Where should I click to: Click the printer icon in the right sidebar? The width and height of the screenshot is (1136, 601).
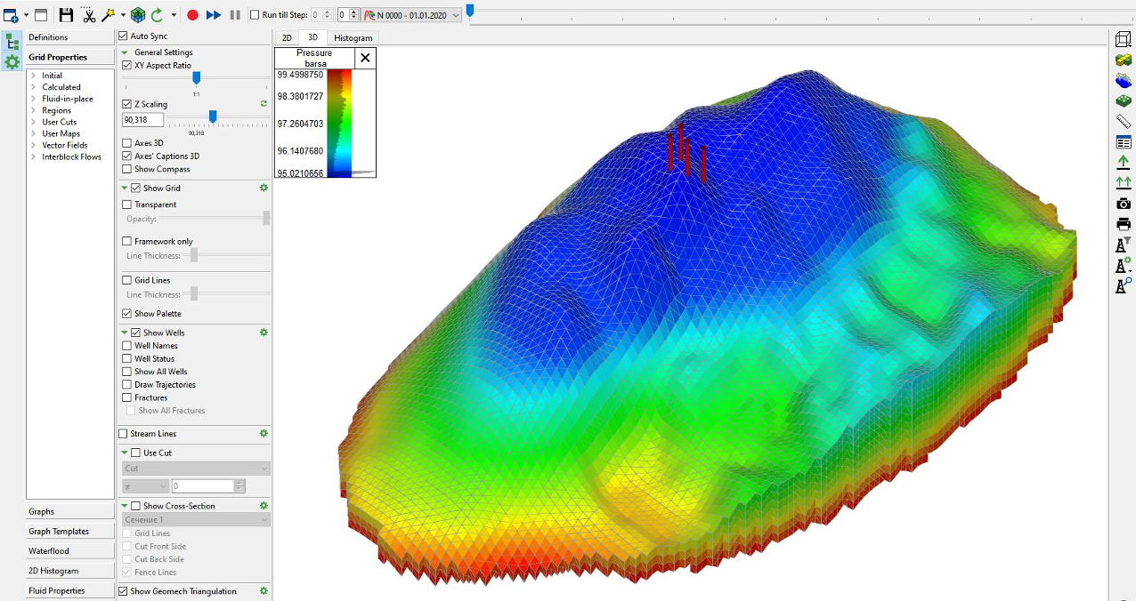1124,224
